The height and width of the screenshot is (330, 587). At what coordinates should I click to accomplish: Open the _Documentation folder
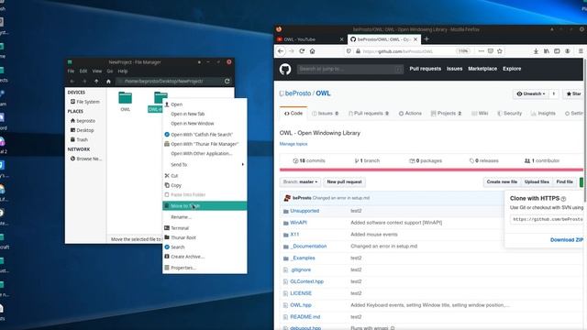[x=308, y=247]
